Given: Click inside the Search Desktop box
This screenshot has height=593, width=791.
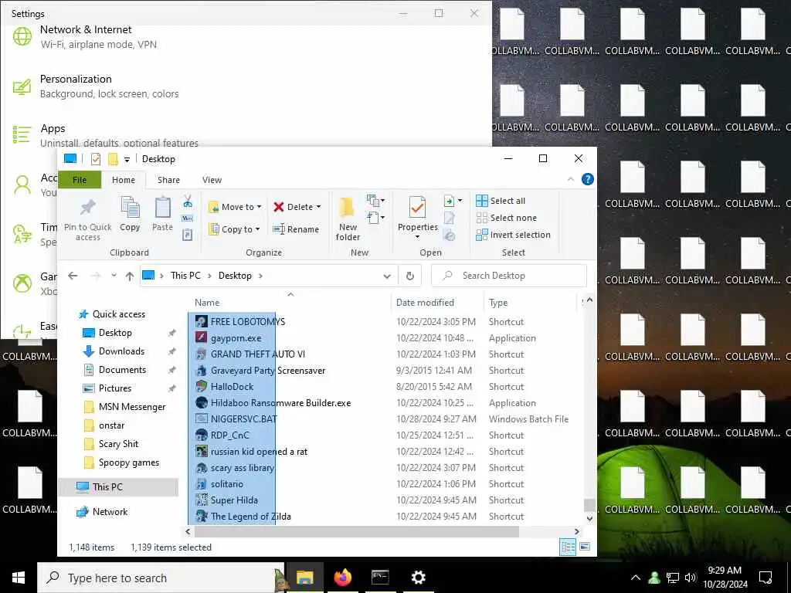Looking at the screenshot, I should coord(508,276).
